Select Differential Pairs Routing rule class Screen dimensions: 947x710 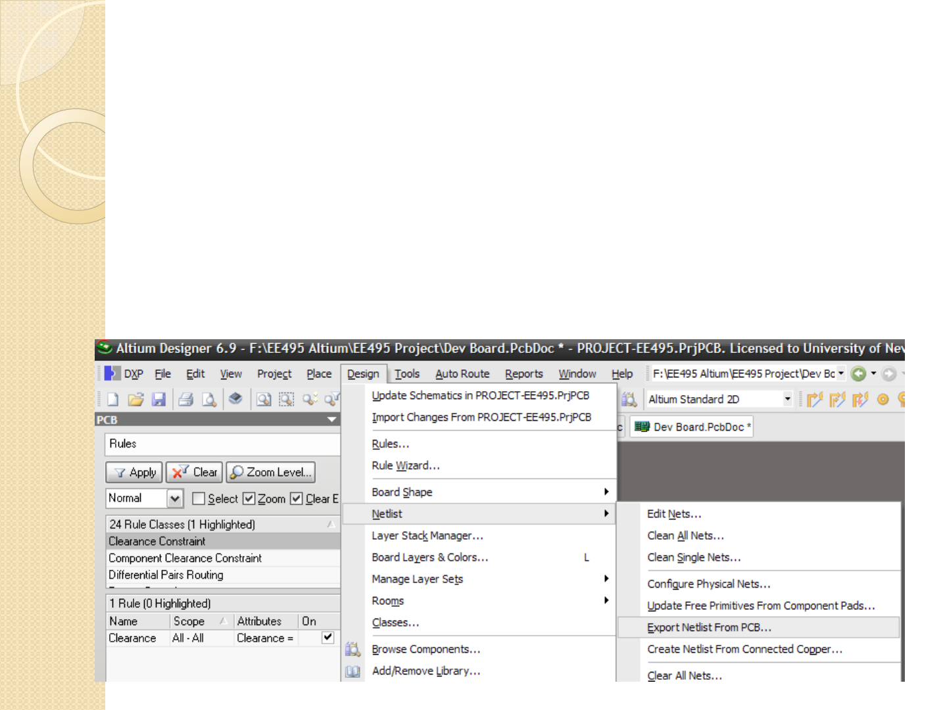tap(223, 575)
